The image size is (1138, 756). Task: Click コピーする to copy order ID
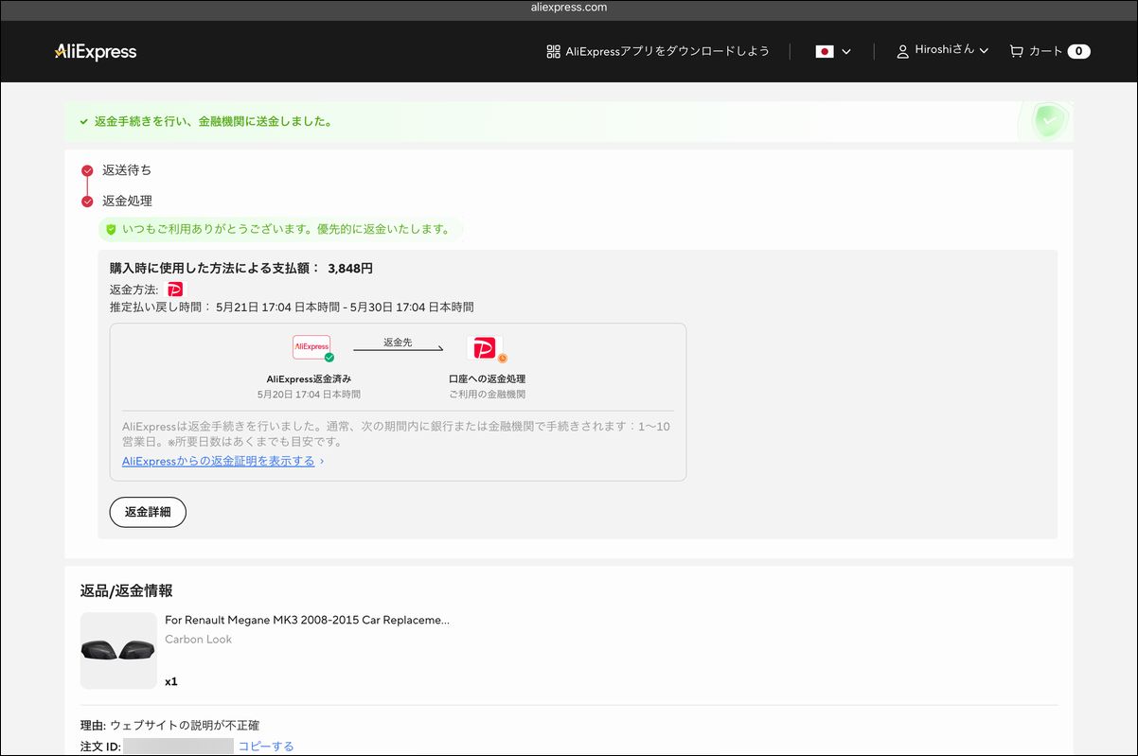pos(266,747)
